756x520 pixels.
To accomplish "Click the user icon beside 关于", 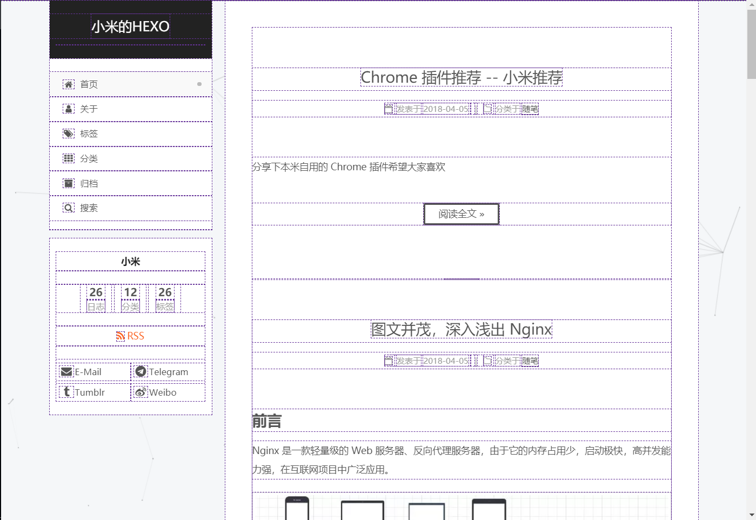I will [69, 109].
